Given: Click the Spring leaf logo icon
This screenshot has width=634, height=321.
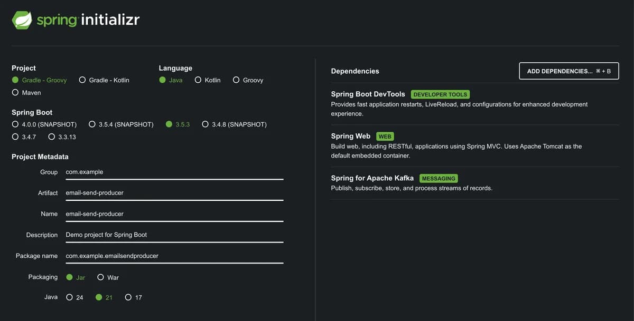Looking at the screenshot, I should click(22, 21).
